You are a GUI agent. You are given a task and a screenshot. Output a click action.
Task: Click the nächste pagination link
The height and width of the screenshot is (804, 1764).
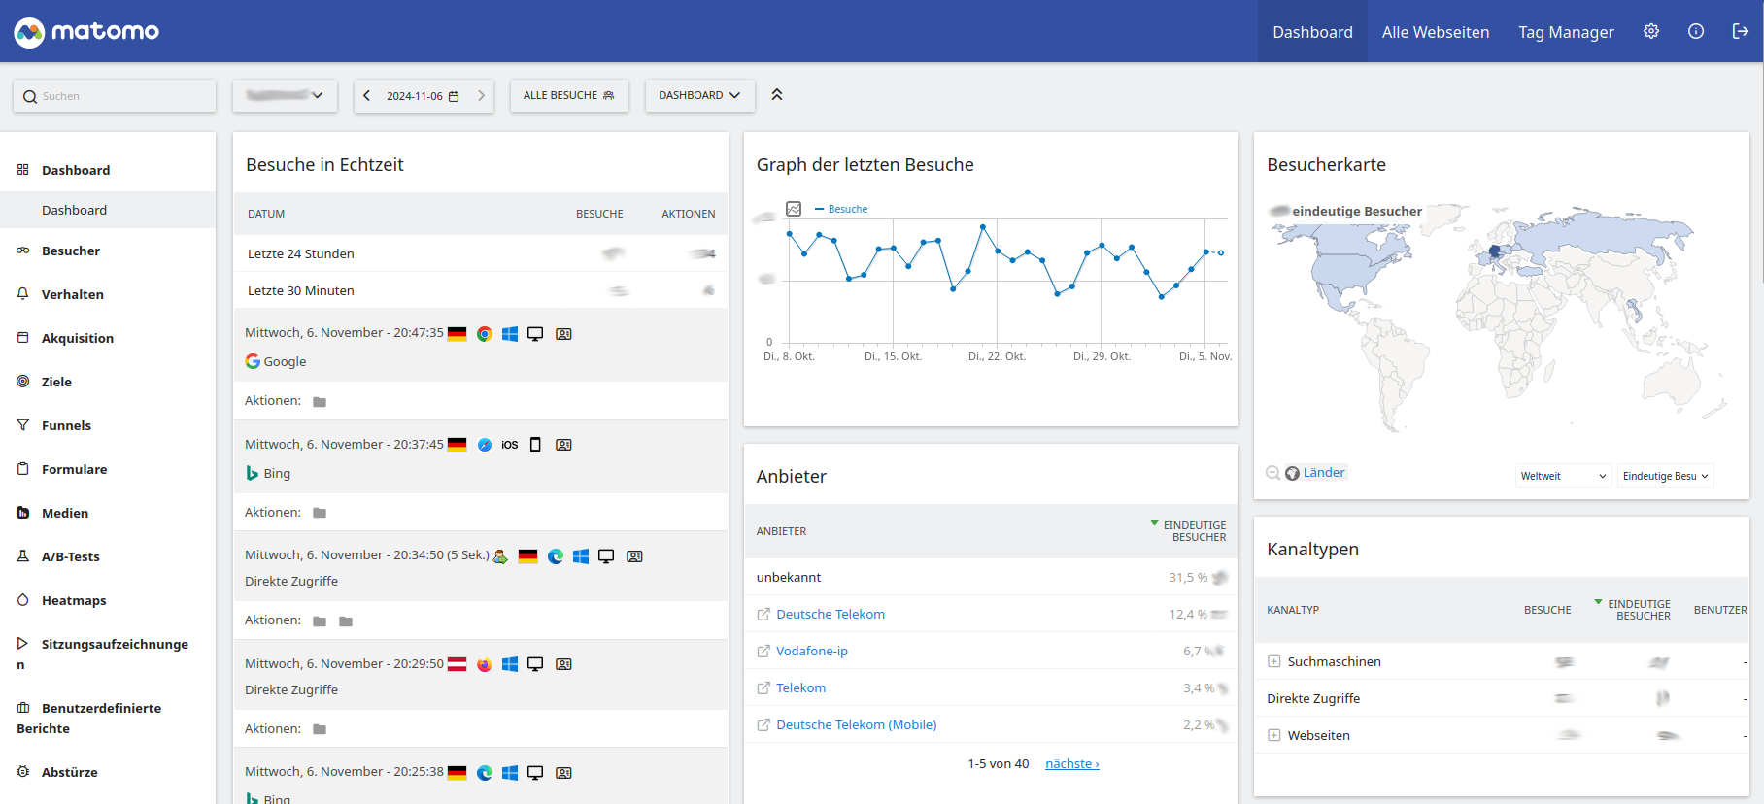click(x=1071, y=764)
